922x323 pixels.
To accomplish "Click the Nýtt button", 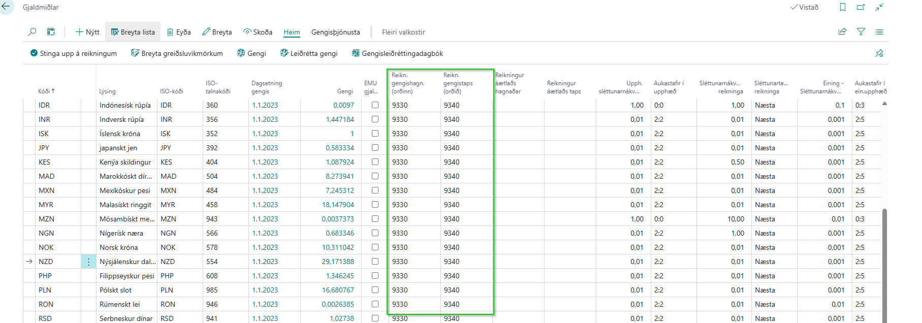I will 87,32.
